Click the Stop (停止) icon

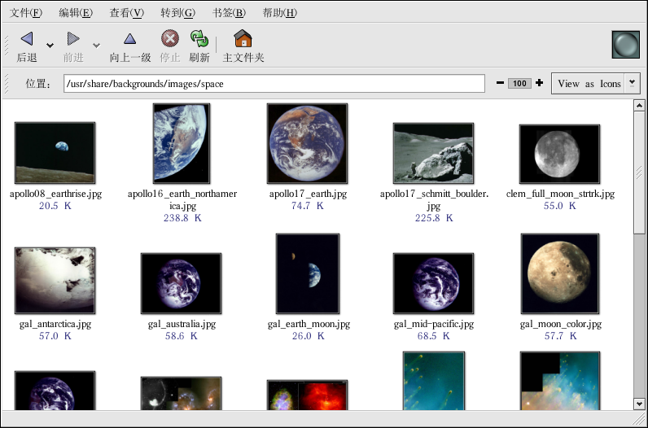(169, 39)
